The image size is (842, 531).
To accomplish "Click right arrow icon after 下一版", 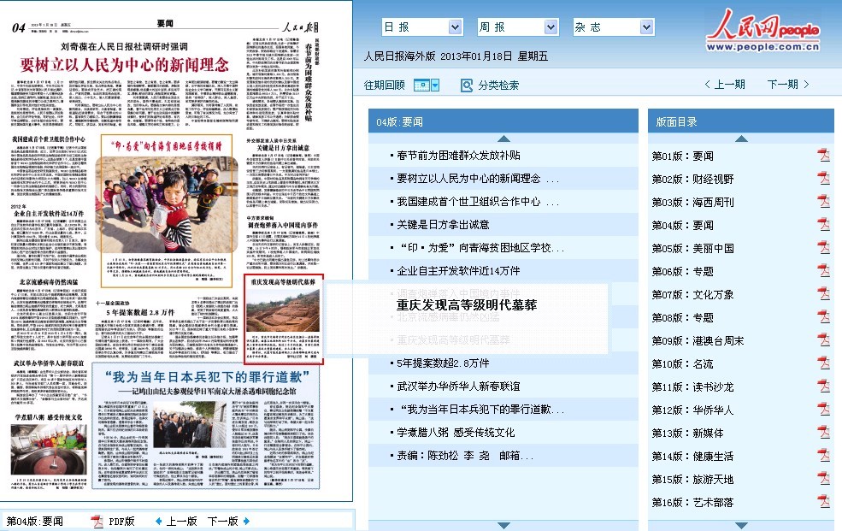I will (246, 521).
